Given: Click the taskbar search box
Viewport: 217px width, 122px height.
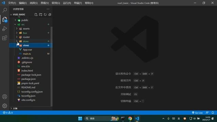Looking at the screenshot, I should [102, 119].
